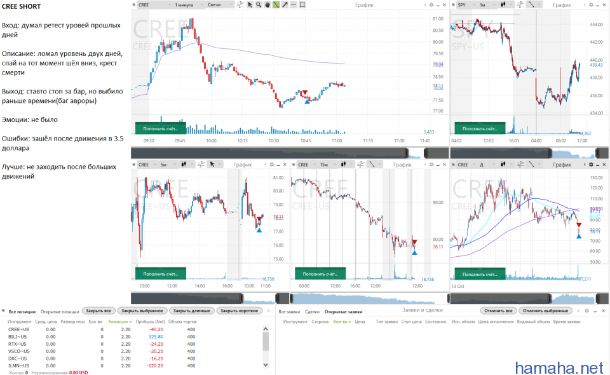Open candle type dropdown in CREE daily chart
The image size is (610, 375).
click(x=506, y=165)
